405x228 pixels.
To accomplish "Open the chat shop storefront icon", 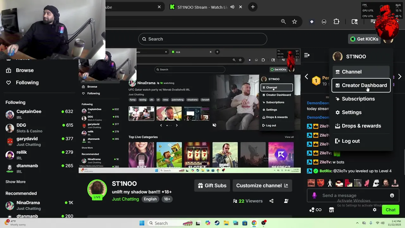I will [x=331, y=210].
